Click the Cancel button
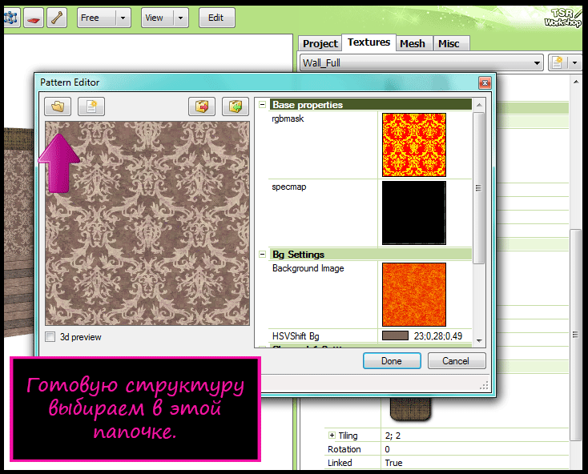This screenshot has width=588, height=474. (x=457, y=361)
